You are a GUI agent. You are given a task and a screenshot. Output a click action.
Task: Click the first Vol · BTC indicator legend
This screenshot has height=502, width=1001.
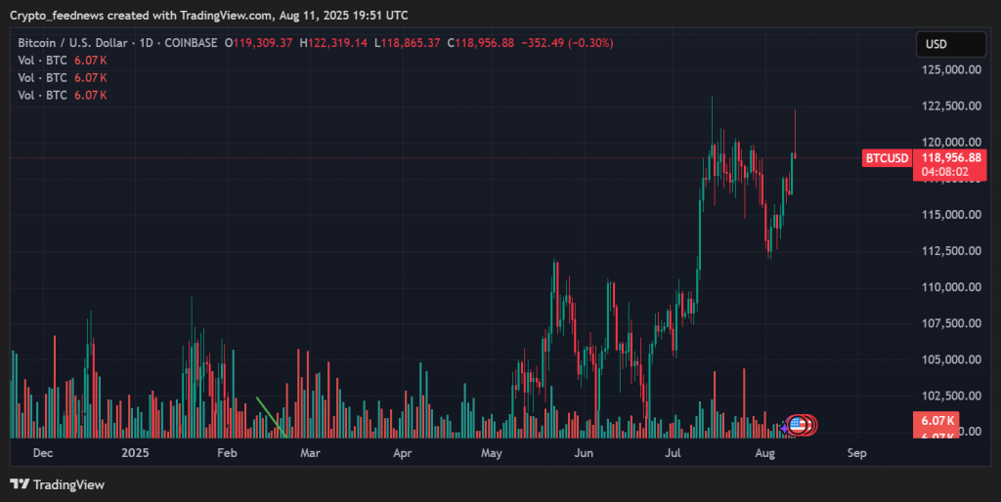click(63, 61)
